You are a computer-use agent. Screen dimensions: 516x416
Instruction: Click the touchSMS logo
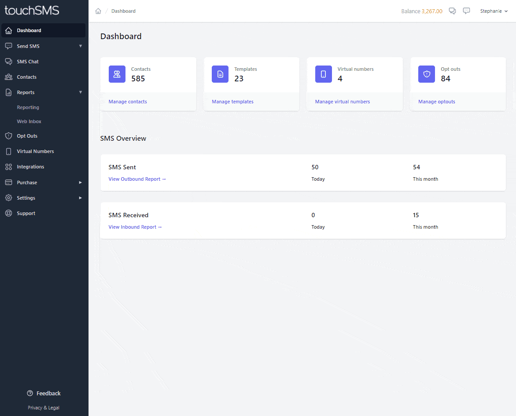[32, 11]
